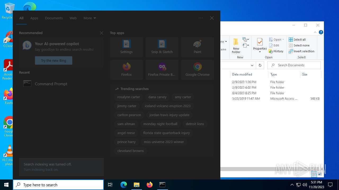
Task: Click the taskbar search box
Action: click(x=58, y=185)
